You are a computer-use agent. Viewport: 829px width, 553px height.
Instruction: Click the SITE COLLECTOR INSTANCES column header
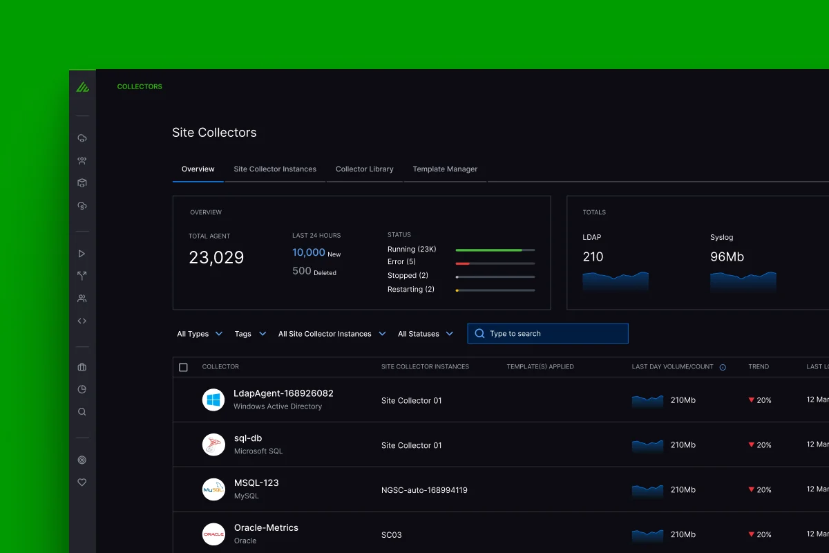coord(425,367)
